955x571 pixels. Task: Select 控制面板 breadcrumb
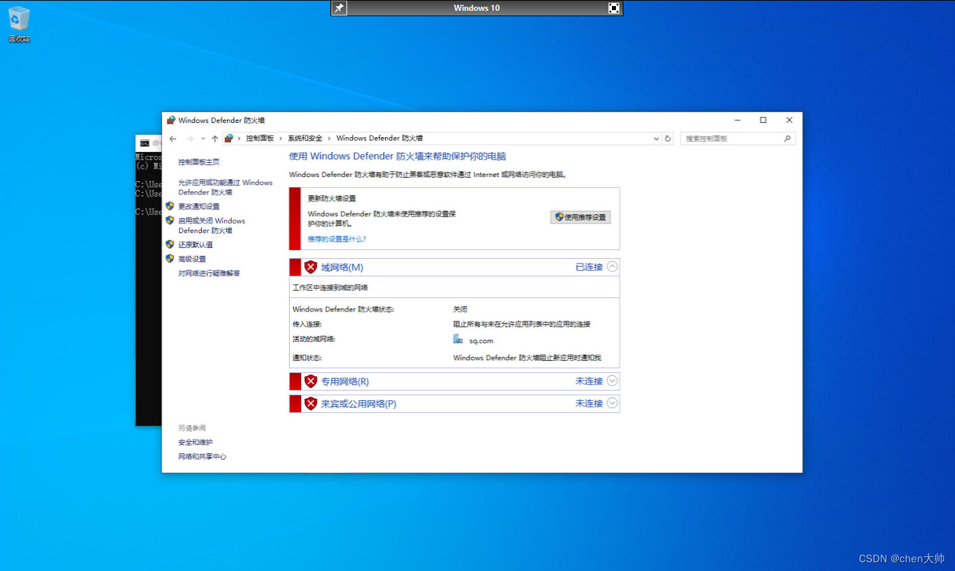click(260, 139)
